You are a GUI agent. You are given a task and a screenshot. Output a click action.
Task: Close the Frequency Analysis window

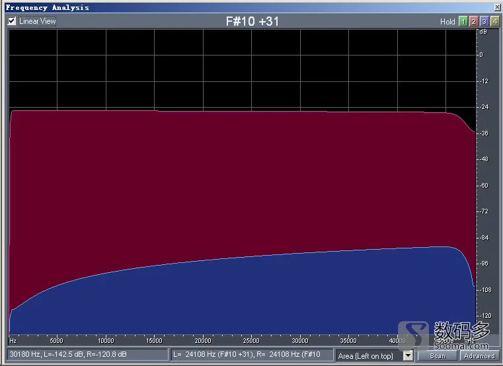[x=497, y=7]
